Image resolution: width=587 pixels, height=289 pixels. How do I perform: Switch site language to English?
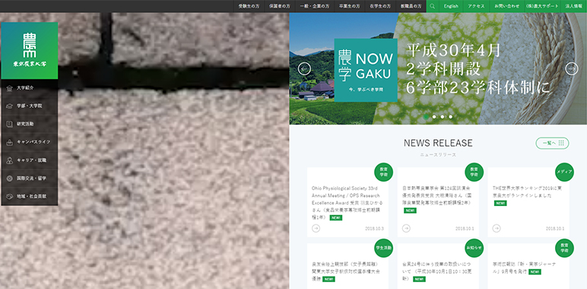point(451,6)
